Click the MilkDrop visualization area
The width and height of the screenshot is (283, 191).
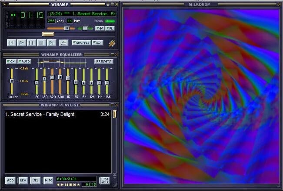point(201,96)
